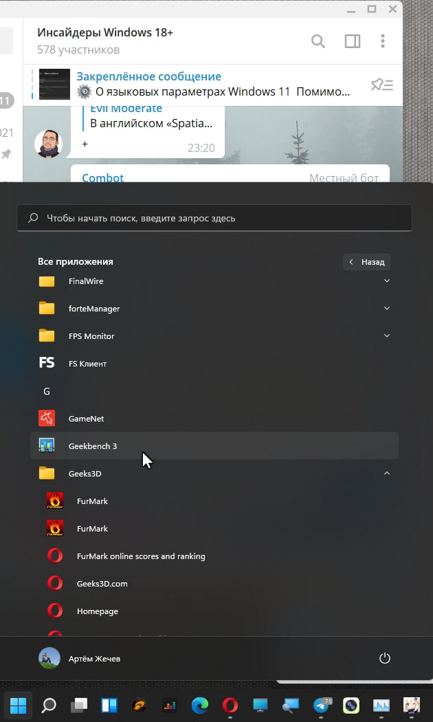The image size is (433, 722).
Task: Launch the AIMP player taskbar icon
Action: tap(140, 705)
